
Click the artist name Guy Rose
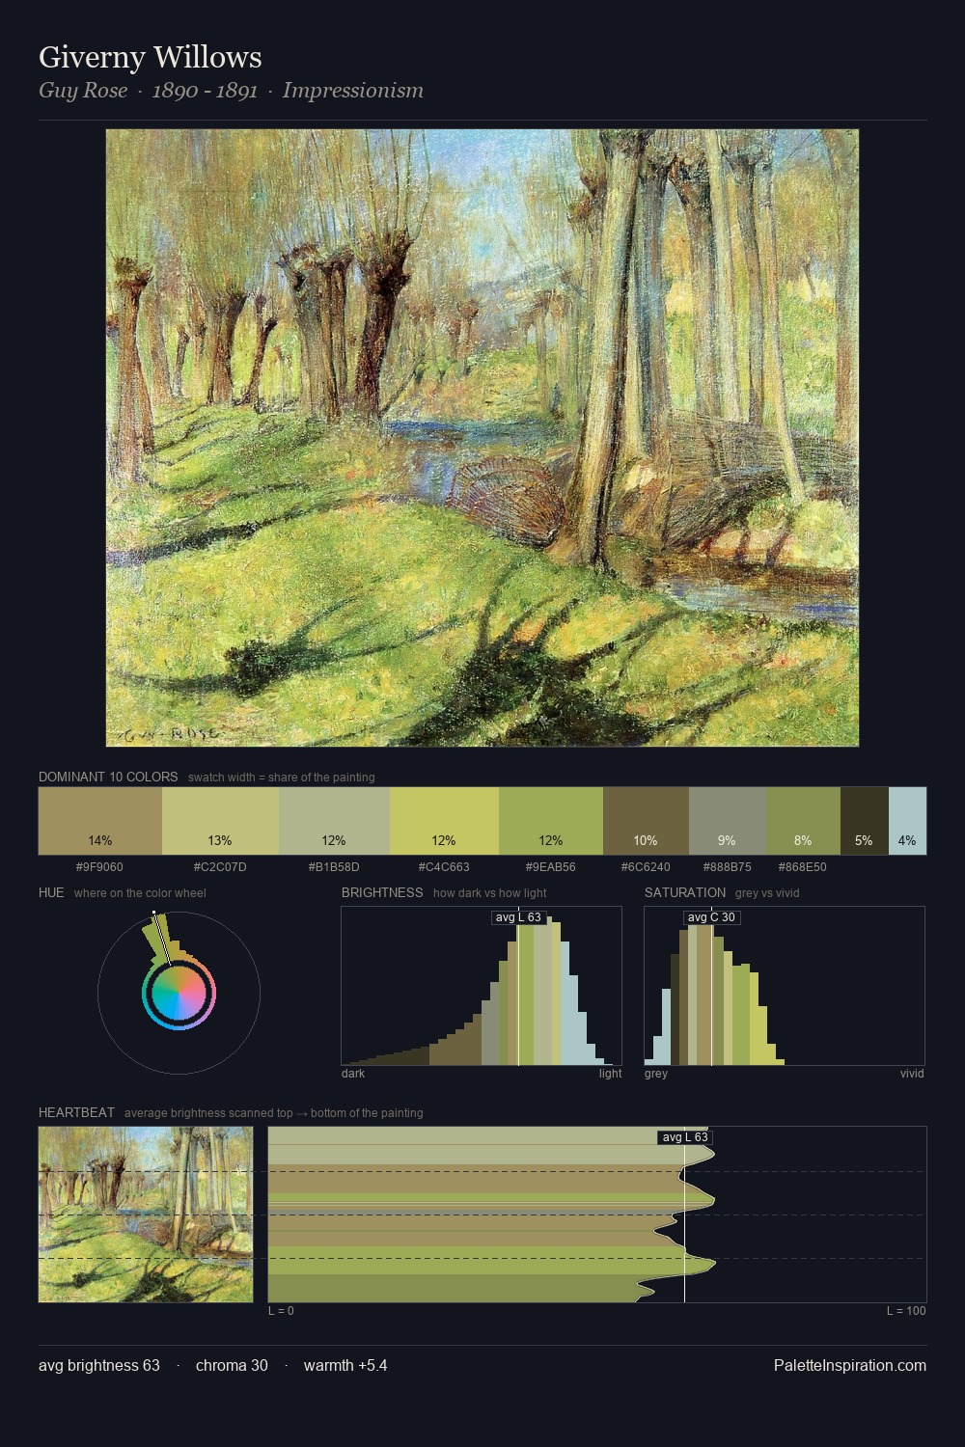pos(83,91)
